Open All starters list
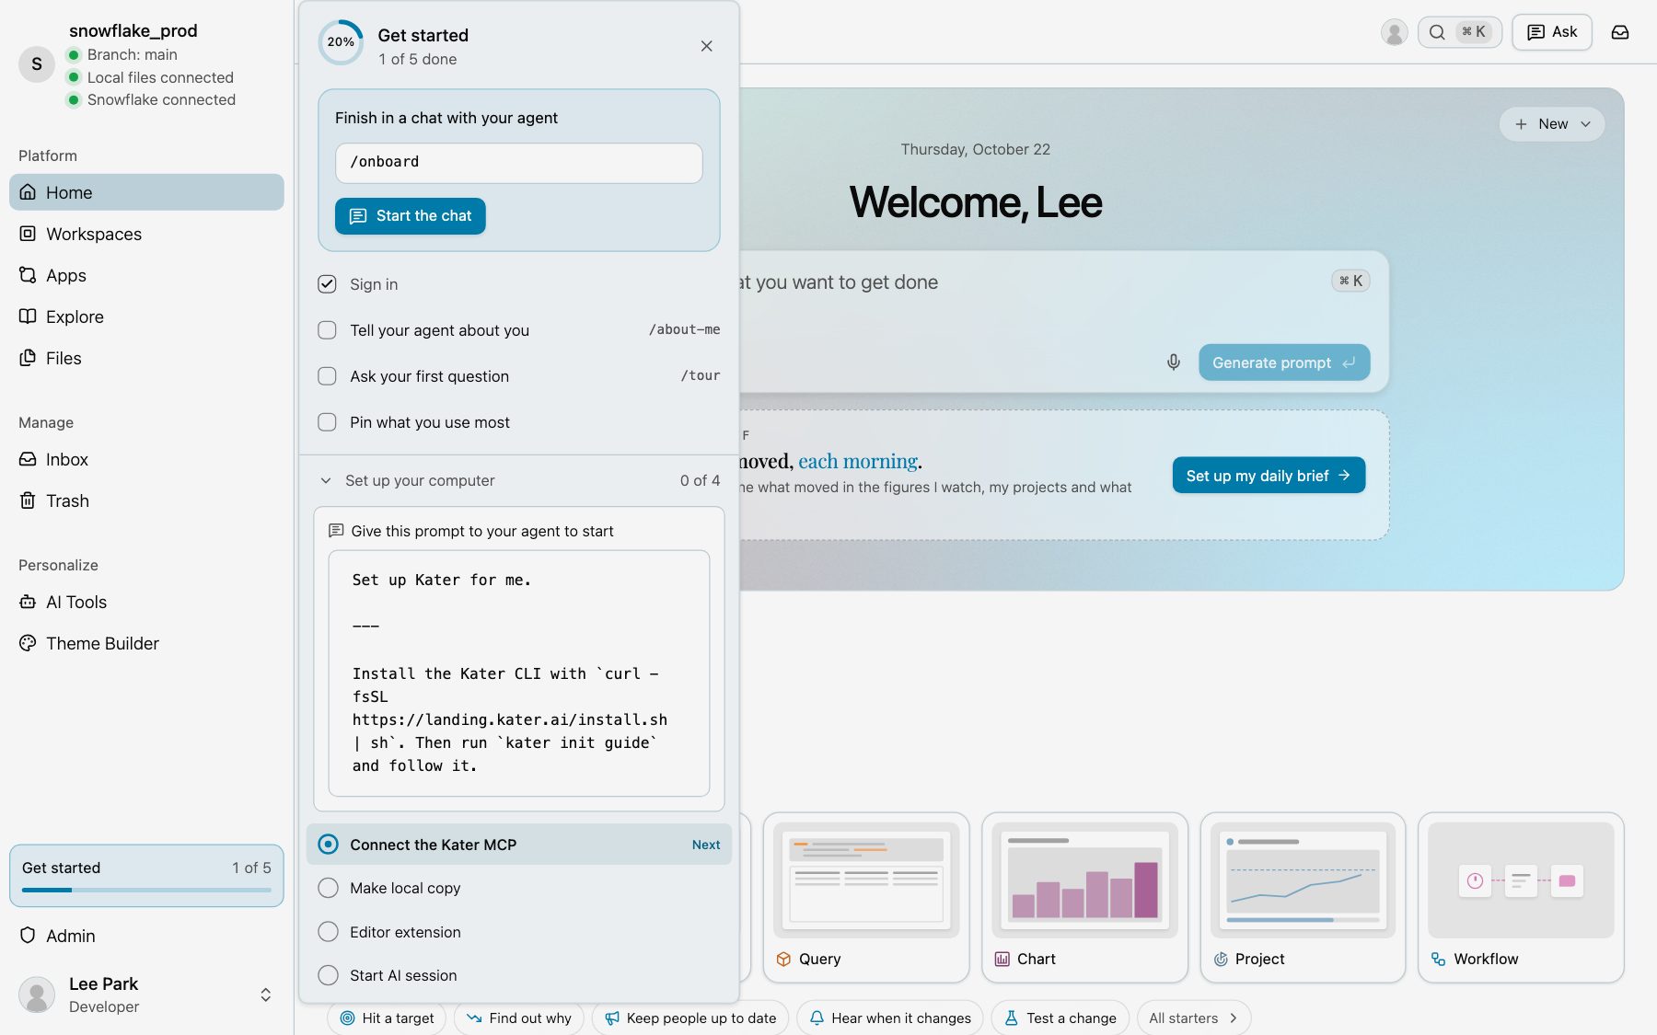The image size is (1657, 1035). [x=1194, y=1018]
